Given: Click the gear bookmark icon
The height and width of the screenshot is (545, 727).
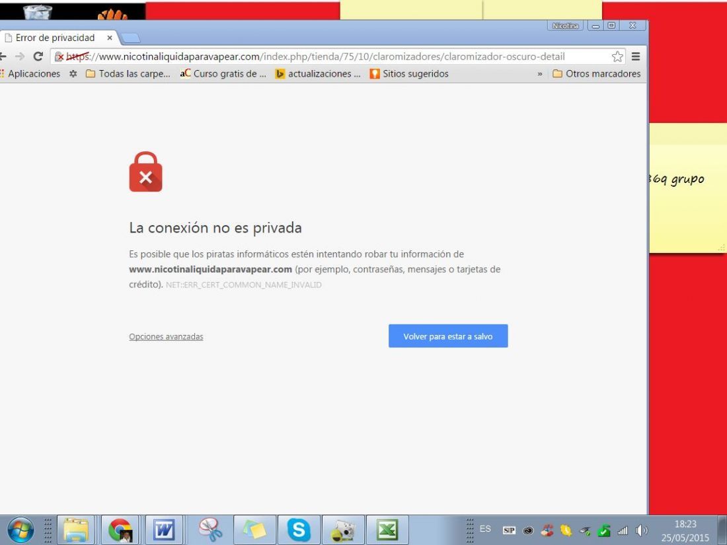Looking at the screenshot, I should 73,74.
